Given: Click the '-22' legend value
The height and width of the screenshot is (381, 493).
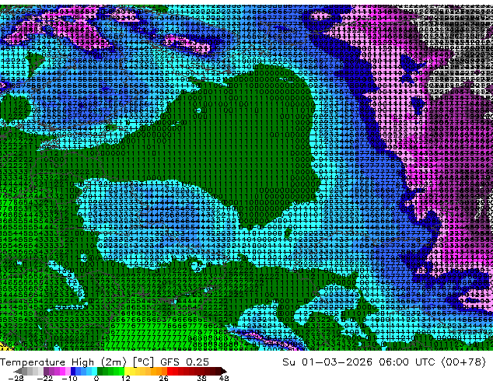Looking at the screenshot, I should (45, 378).
